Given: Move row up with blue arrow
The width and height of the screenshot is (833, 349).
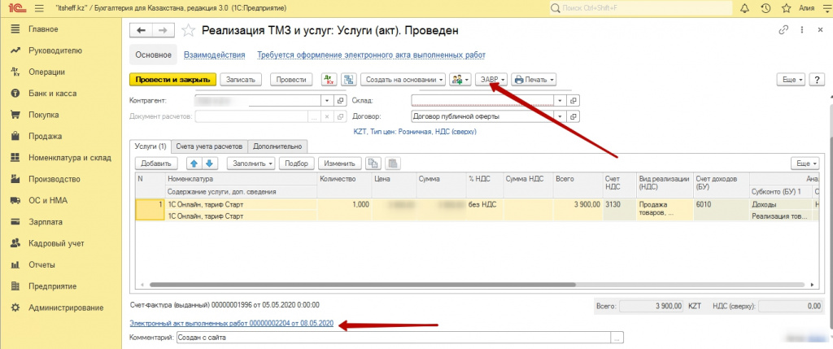Looking at the screenshot, I should [x=194, y=163].
